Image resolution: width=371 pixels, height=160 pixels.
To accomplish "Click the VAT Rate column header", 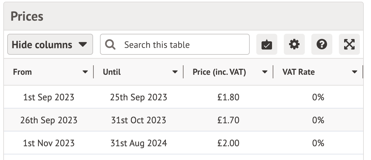I will click(298, 72).
